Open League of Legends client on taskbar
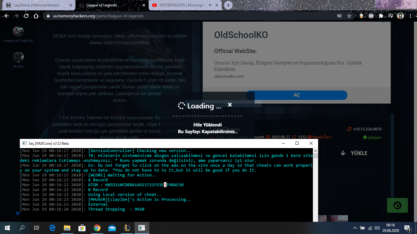 point(127,228)
